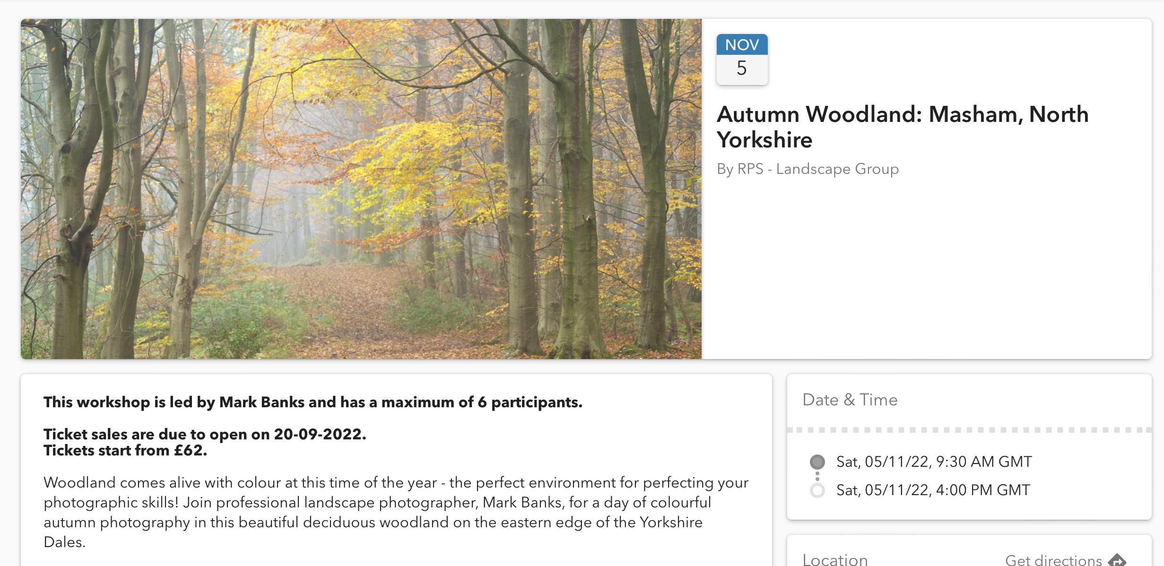Click the Date & Time panel heading
This screenshot has height=566, width=1164.
coord(850,400)
